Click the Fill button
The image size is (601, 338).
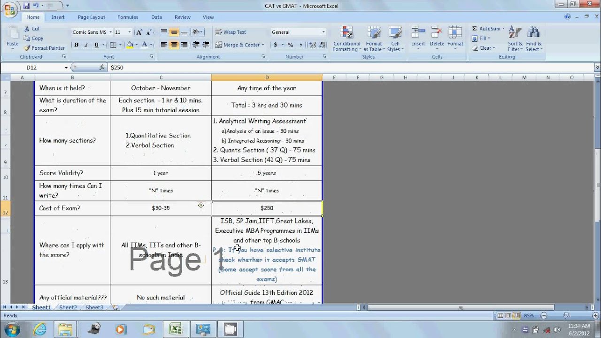(x=481, y=38)
